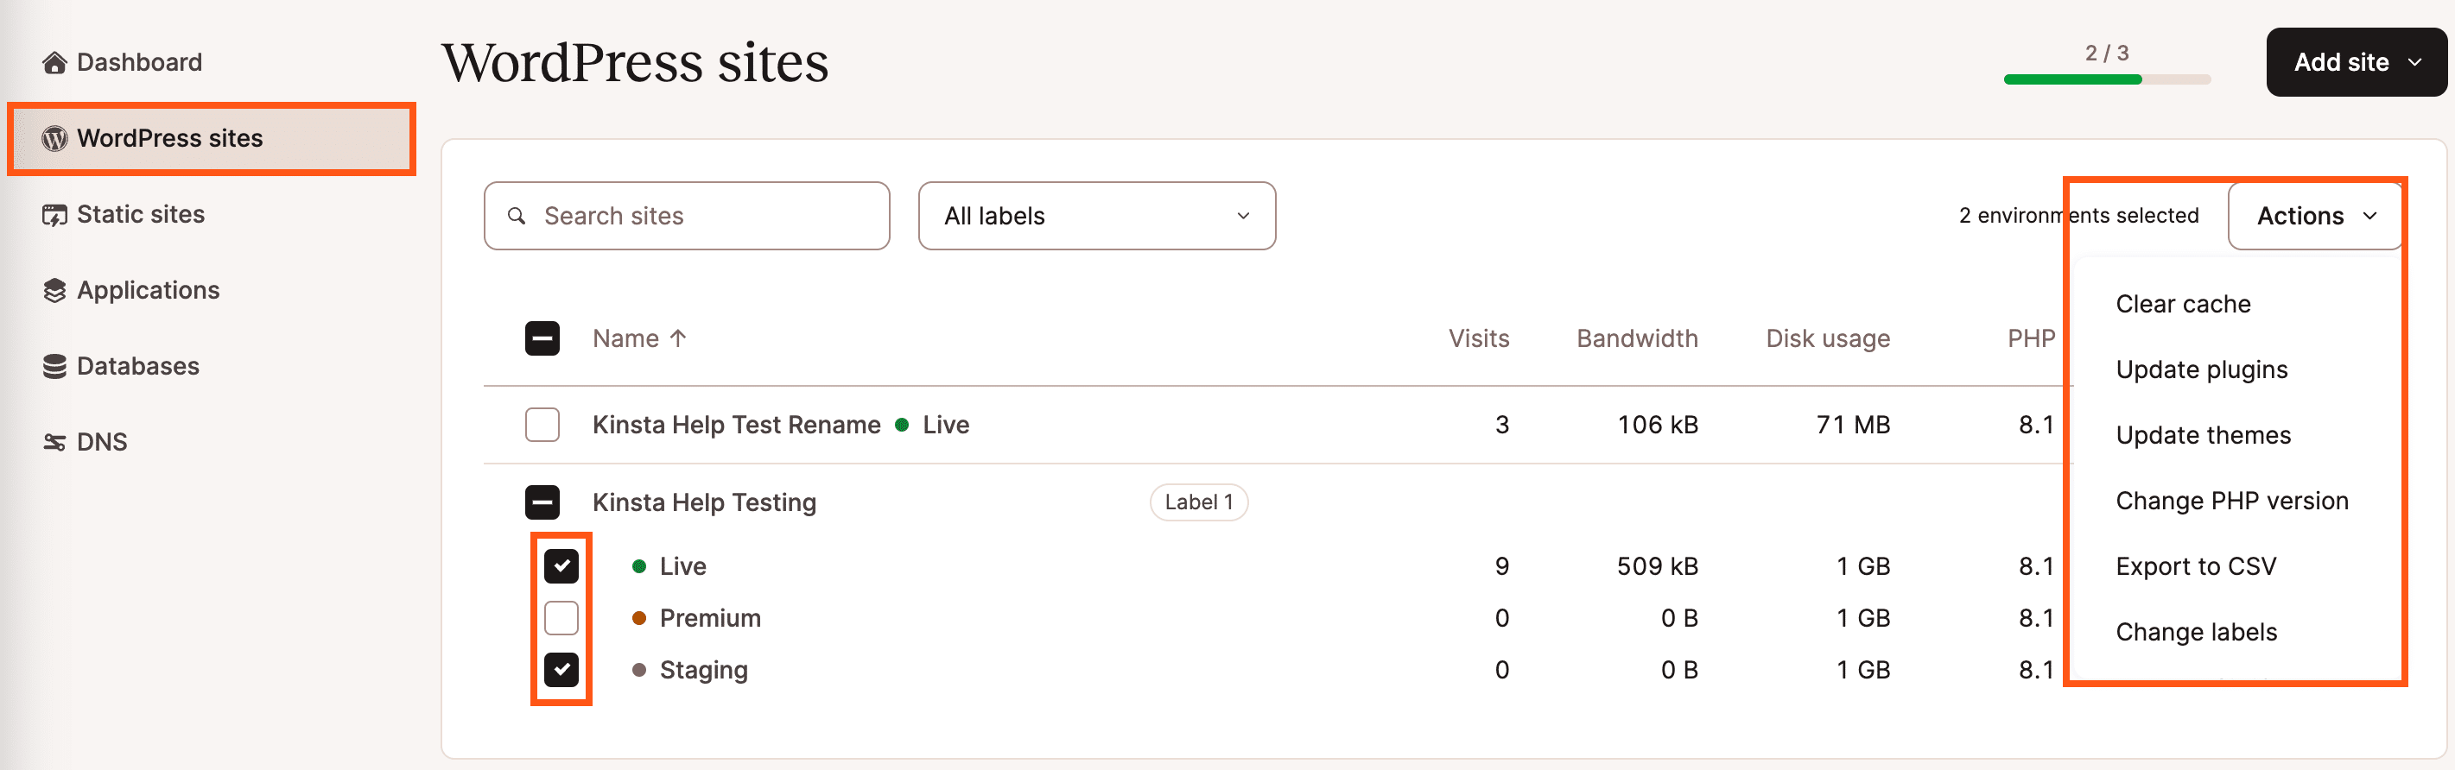
Task: Uncheck the Live environment checkbox
Action: coord(561,565)
